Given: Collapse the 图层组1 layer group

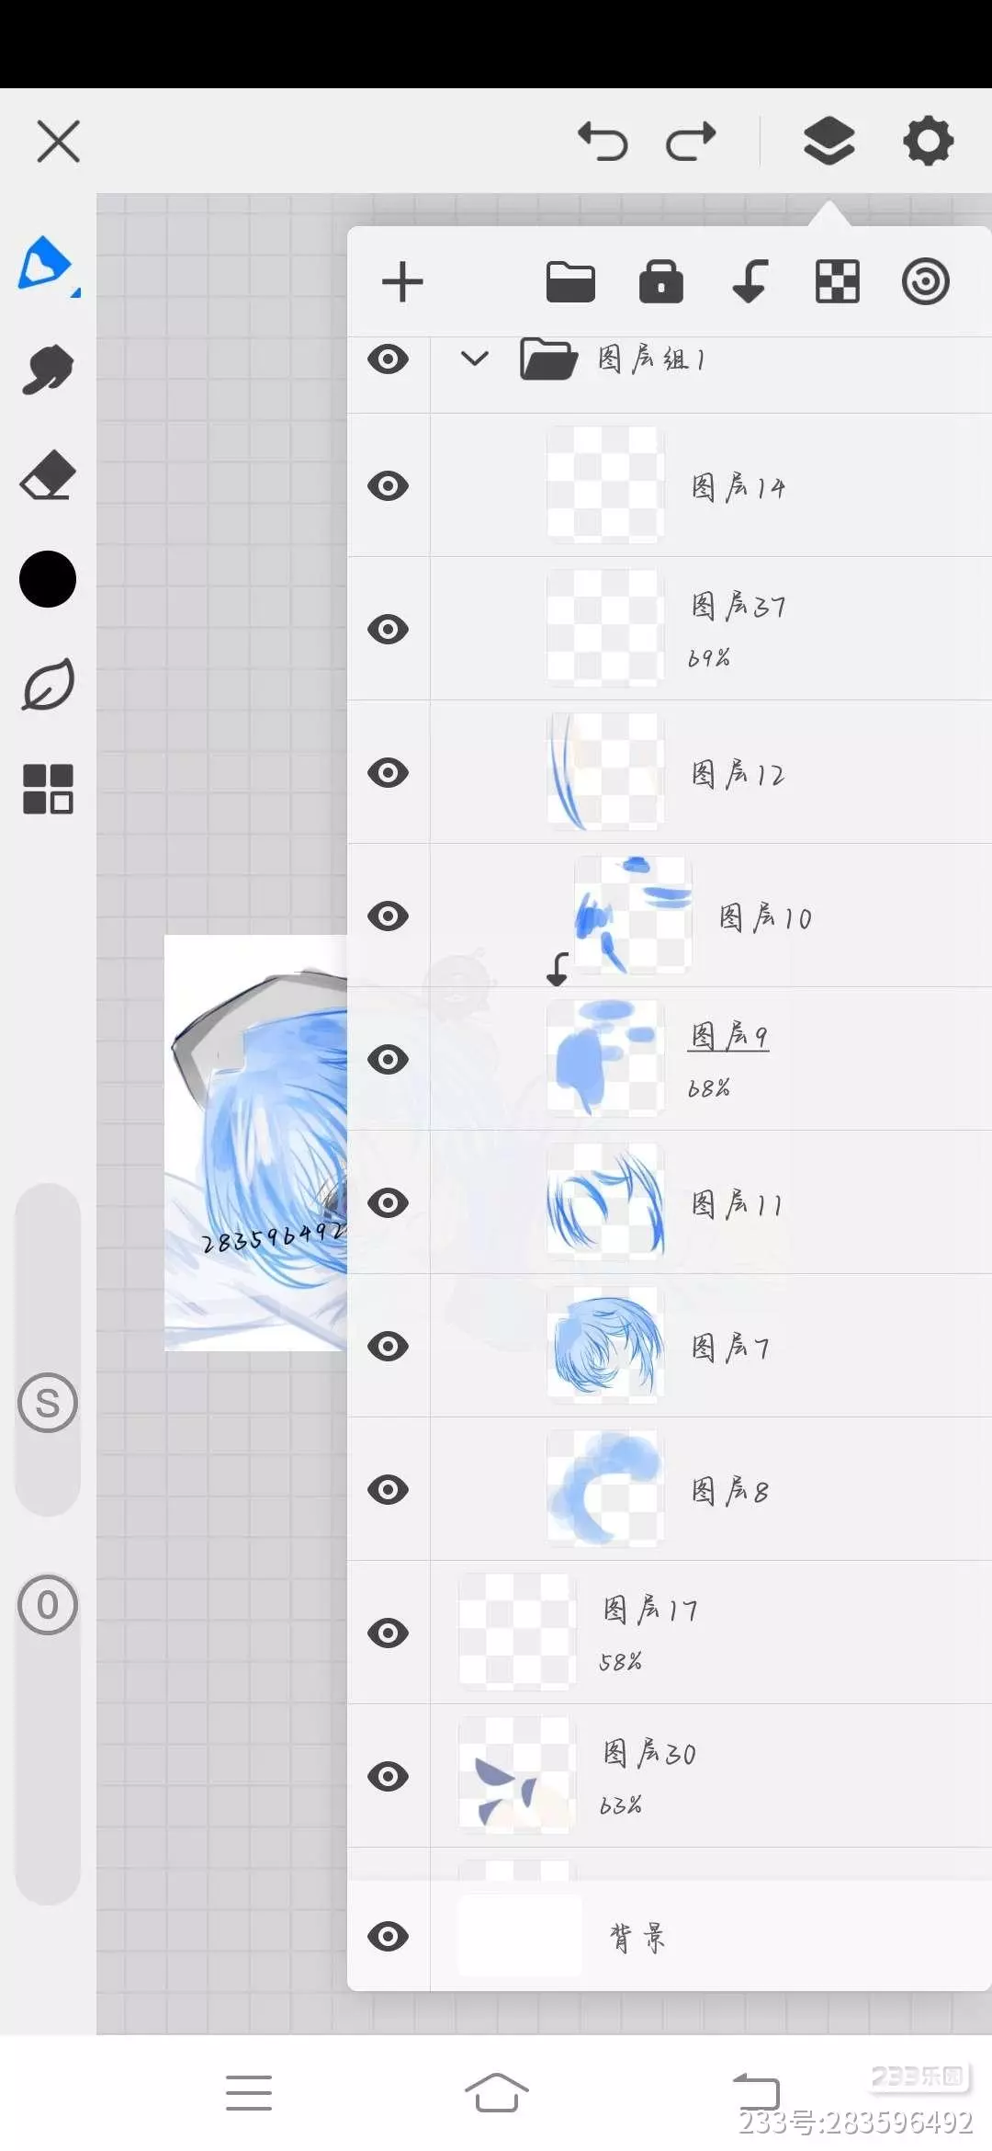Looking at the screenshot, I should (x=474, y=358).
